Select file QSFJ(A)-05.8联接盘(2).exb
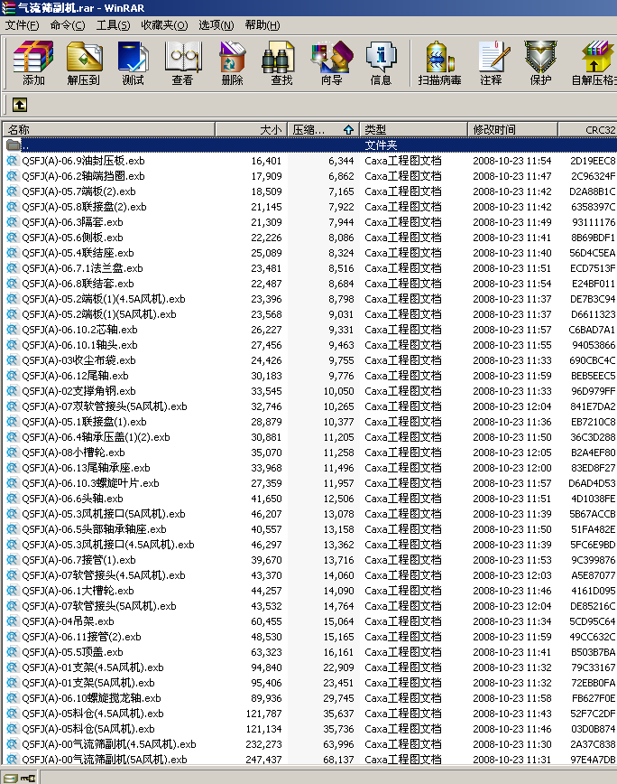This screenshot has height=784, width=617. (x=84, y=207)
